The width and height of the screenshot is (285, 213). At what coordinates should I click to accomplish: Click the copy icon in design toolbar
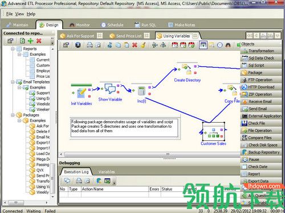pyautogui.click(x=118, y=45)
